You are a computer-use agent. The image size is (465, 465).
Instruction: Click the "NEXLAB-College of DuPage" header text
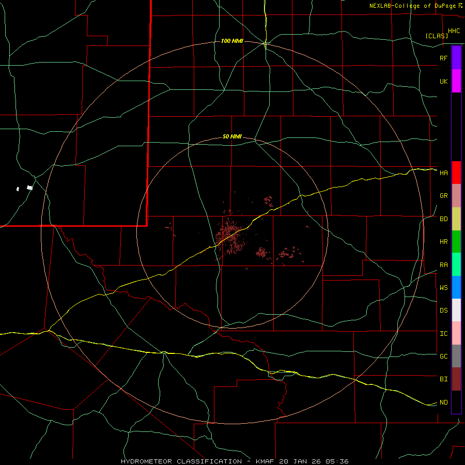point(412,6)
